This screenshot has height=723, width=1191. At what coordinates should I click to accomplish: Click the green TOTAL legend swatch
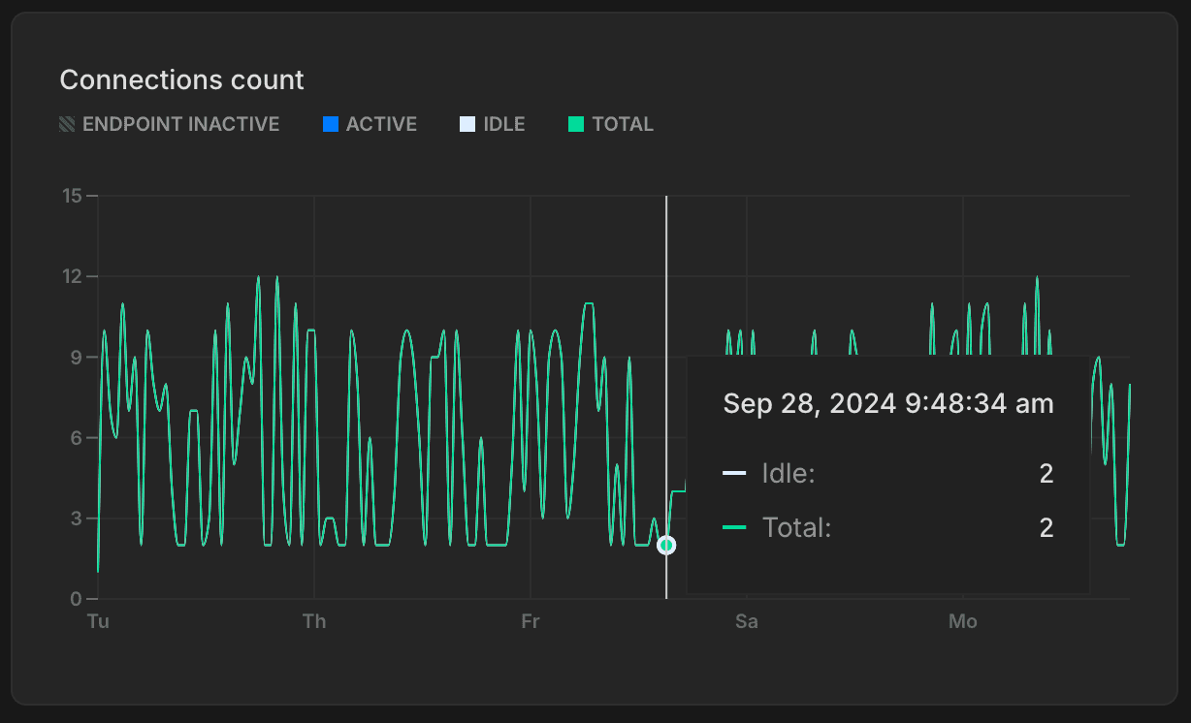pyautogui.click(x=574, y=124)
